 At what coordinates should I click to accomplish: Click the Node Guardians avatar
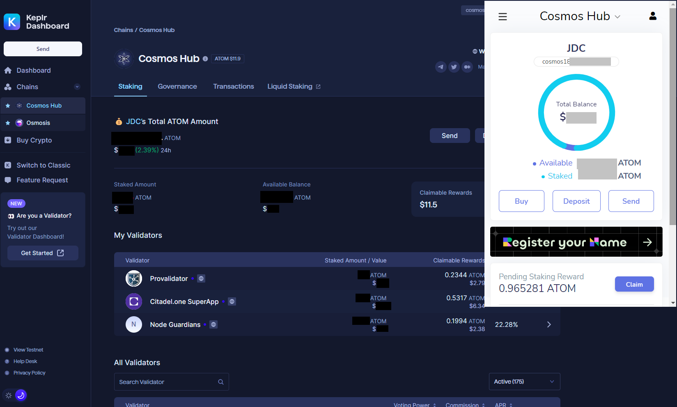(134, 324)
